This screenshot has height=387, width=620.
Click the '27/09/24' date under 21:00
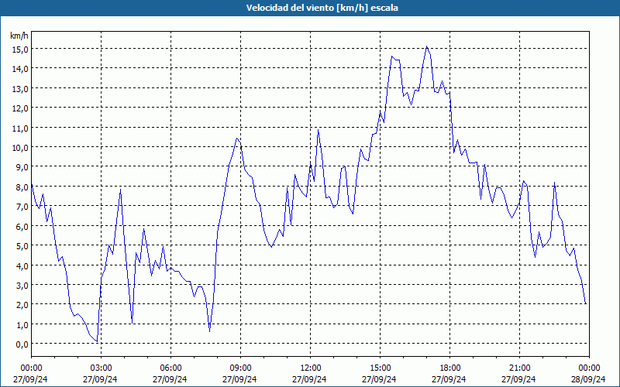[518, 379]
